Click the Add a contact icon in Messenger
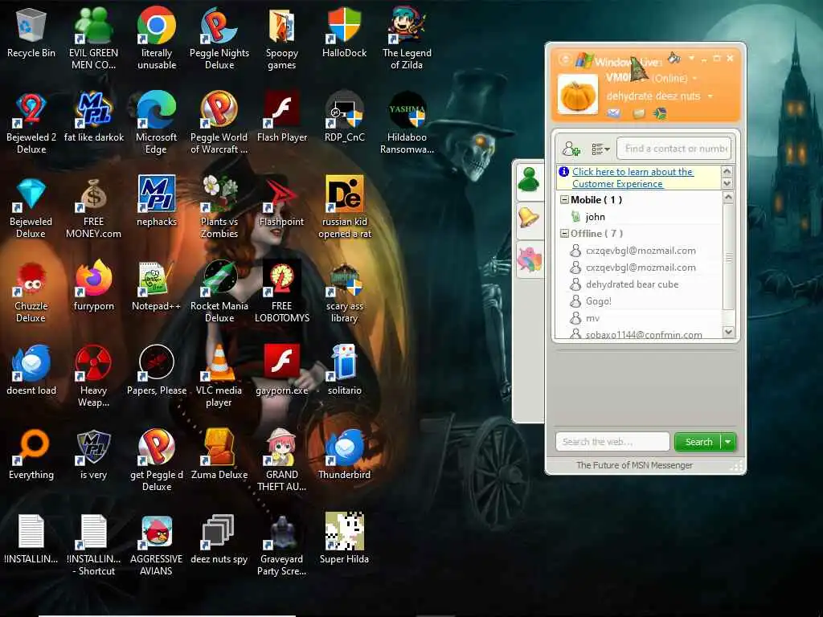The image size is (823, 617). pos(571,149)
